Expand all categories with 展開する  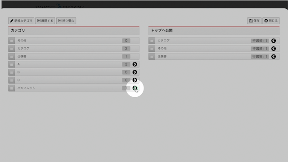[x=45, y=21]
